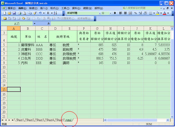This screenshot has width=175, height=127.
Task: Open the font name dropdown
Action: 100,13
